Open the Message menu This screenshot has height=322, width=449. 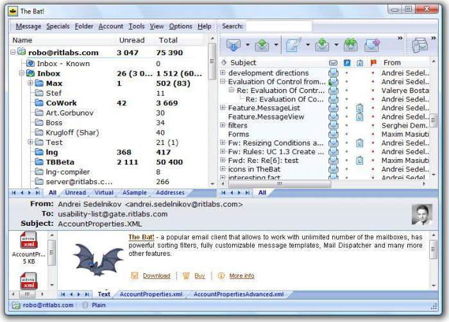tap(28, 26)
